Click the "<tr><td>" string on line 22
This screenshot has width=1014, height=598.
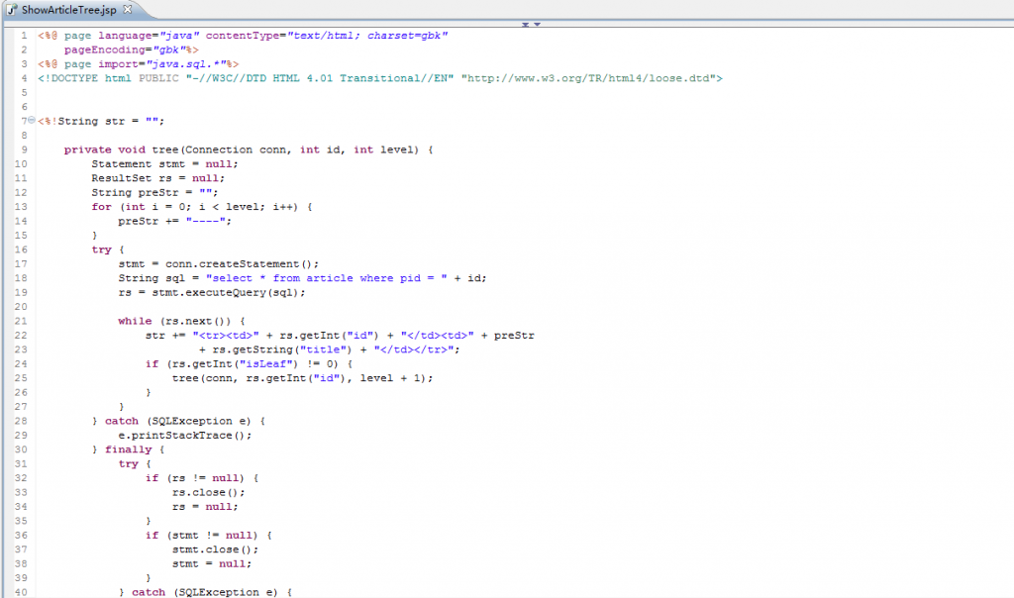(x=226, y=336)
